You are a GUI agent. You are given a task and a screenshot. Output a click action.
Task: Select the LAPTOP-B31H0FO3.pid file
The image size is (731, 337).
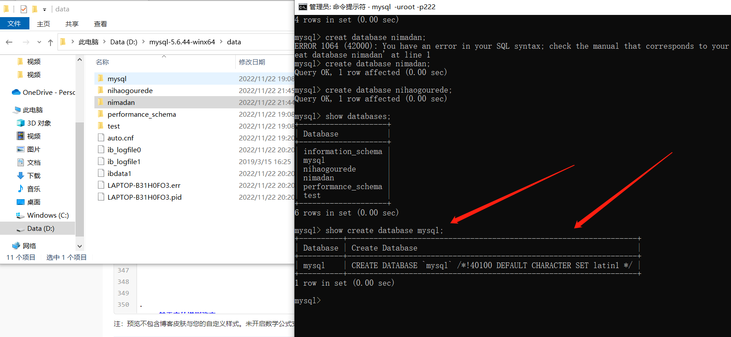pyautogui.click(x=194, y=197)
